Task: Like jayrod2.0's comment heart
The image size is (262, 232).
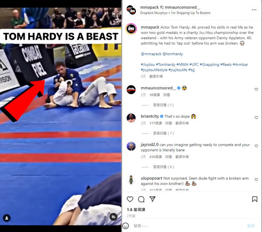Action: (256, 146)
